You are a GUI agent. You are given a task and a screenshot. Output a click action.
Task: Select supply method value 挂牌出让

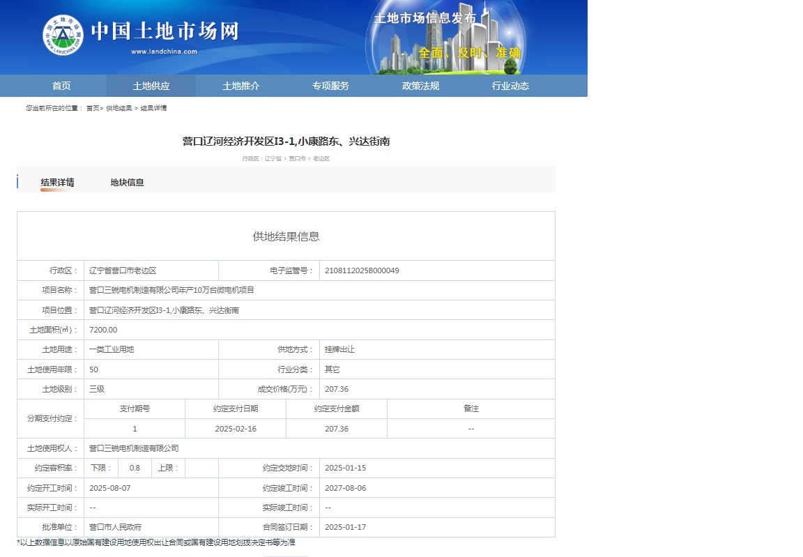point(339,349)
